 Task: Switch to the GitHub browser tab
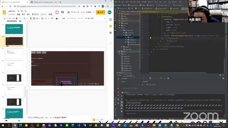click(x=43, y=2)
